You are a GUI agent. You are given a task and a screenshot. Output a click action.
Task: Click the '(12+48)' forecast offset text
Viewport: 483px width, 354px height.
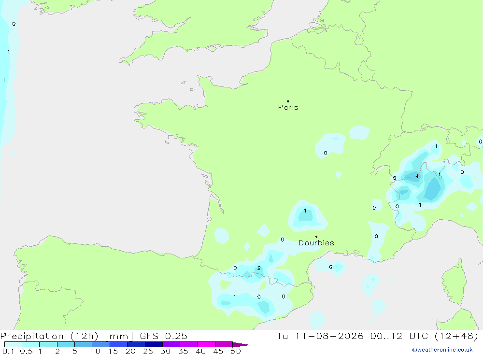[456, 336]
